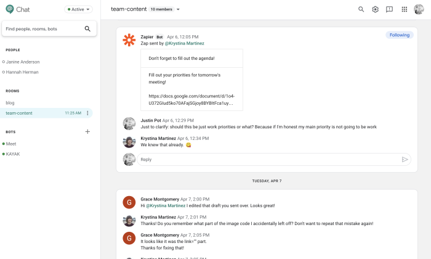This screenshot has height=259, width=431.
Task: Click the send arrow in reply box
Action: tap(405, 159)
